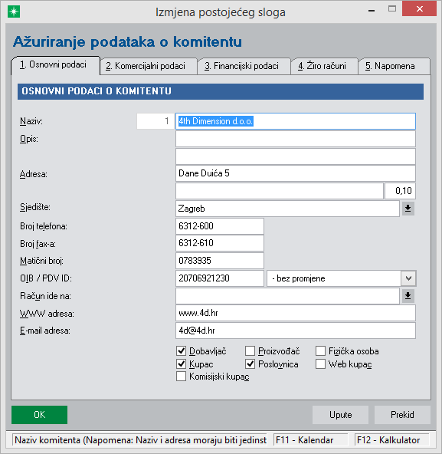
Task: Focus the E-mail adresa input field
Action: click(296, 331)
